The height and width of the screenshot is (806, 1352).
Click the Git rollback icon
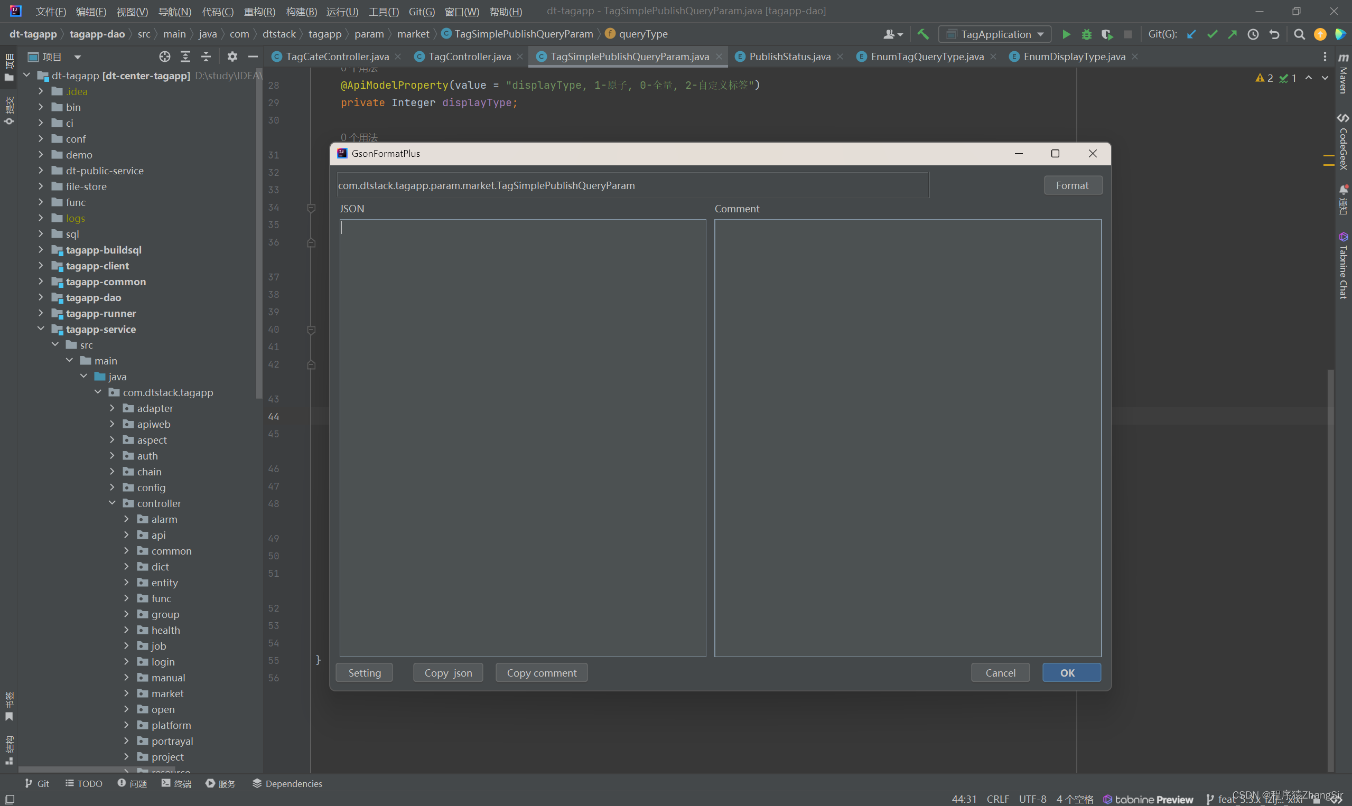click(x=1274, y=34)
